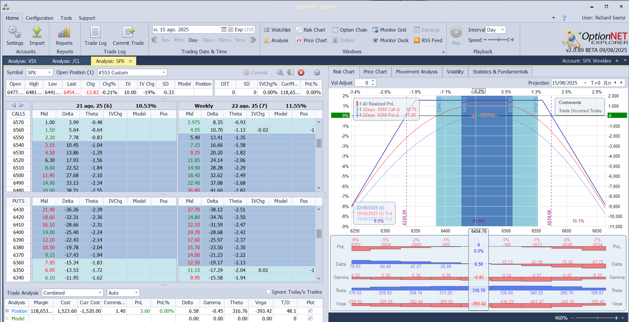Close the Analysis: SPX tab
The width and height of the screenshot is (629, 322).
coord(130,61)
